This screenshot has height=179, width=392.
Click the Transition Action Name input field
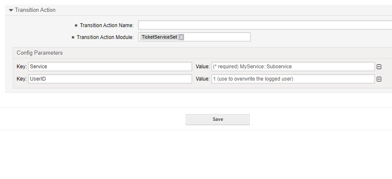[x=264, y=25]
